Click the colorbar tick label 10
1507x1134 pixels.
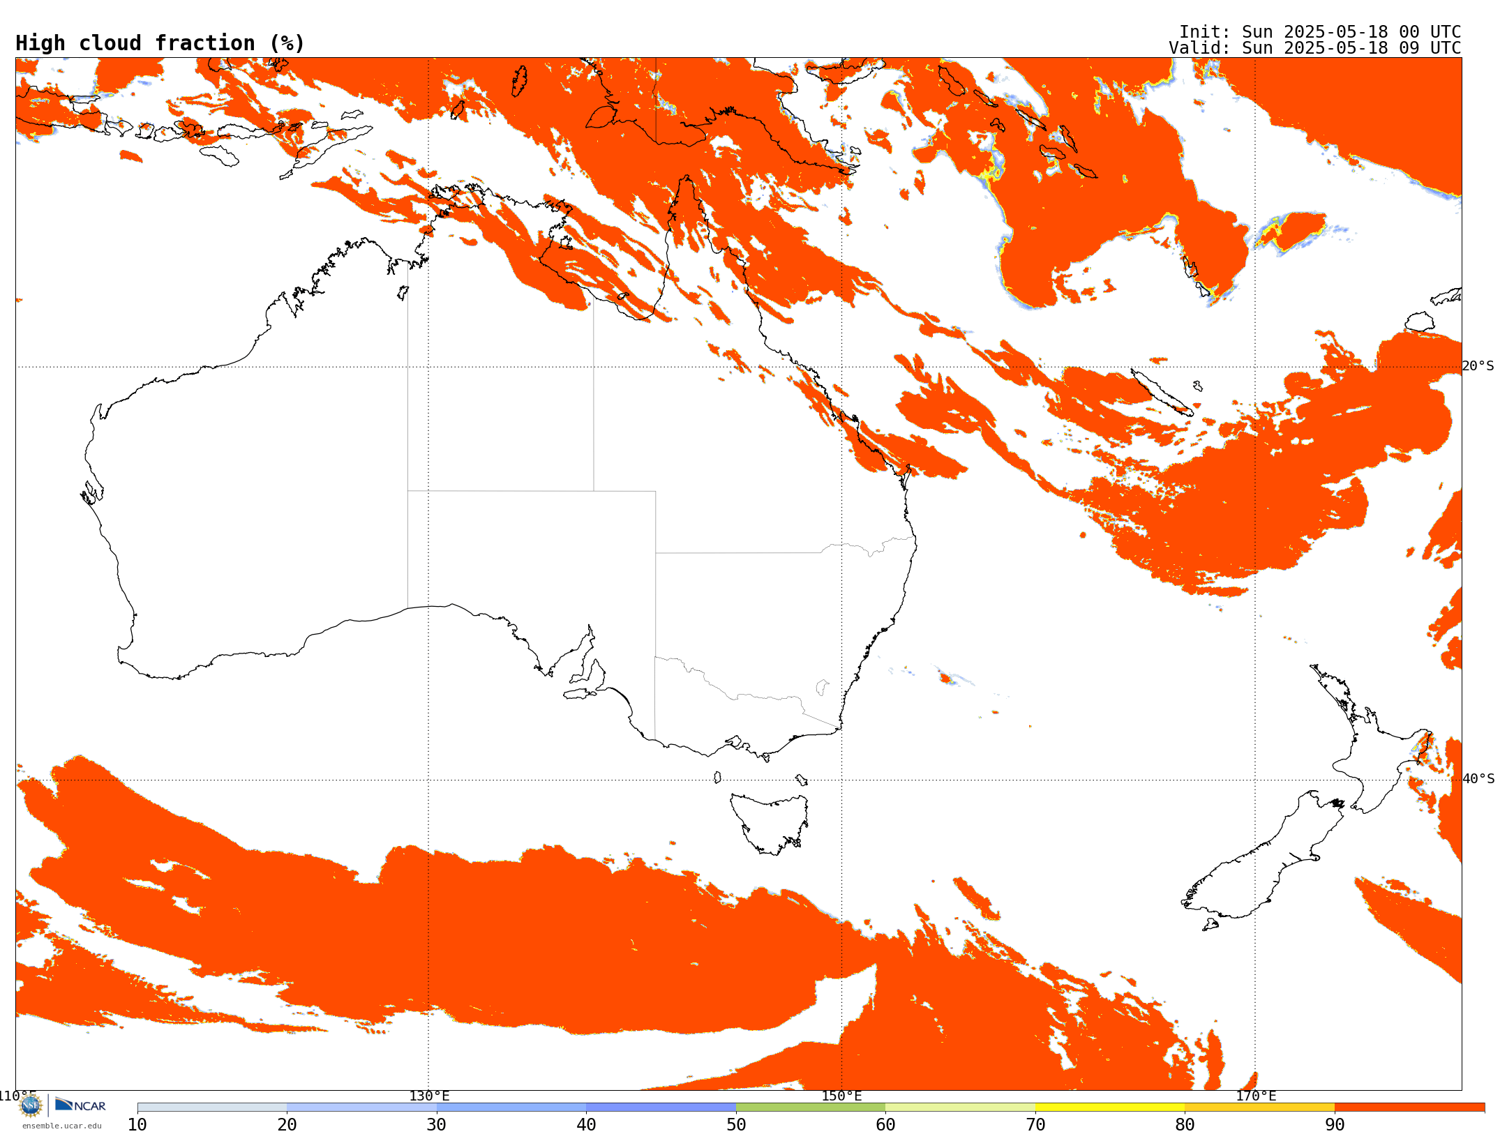(x=137, y=1125)
